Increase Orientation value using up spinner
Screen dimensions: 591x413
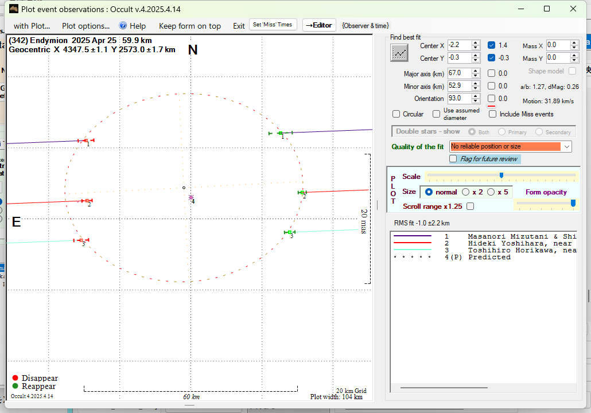476,96
